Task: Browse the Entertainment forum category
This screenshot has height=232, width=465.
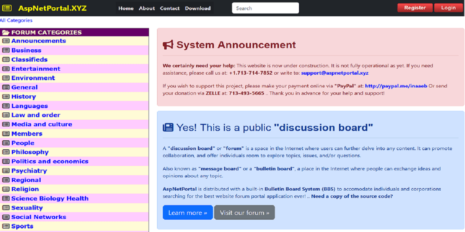Action: point(36,69)
